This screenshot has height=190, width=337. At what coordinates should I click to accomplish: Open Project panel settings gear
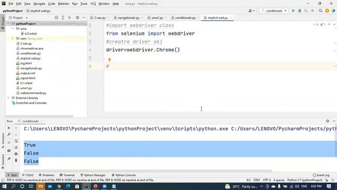(77, 17)
